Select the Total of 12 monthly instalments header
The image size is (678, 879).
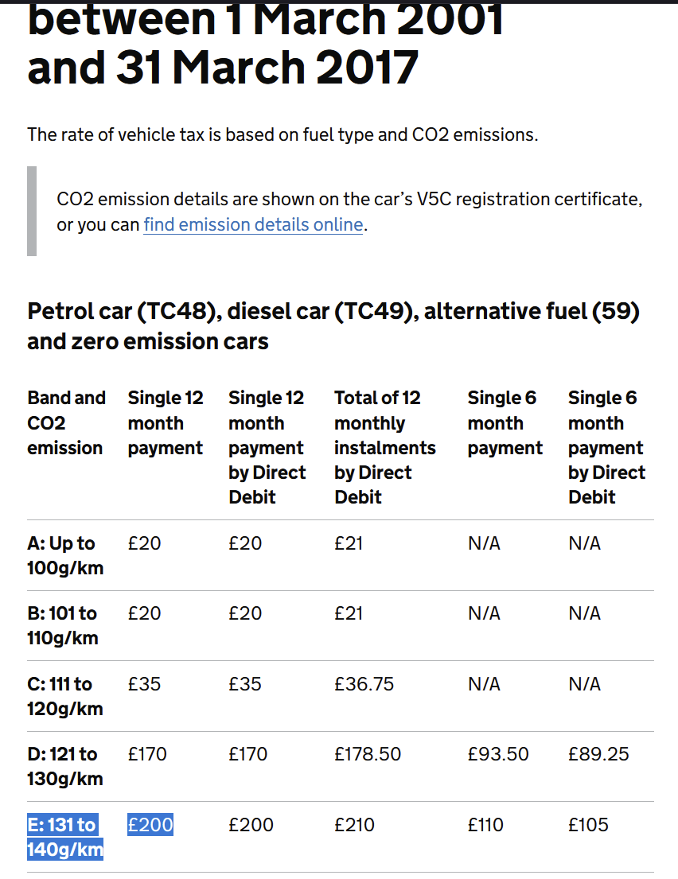385,447
